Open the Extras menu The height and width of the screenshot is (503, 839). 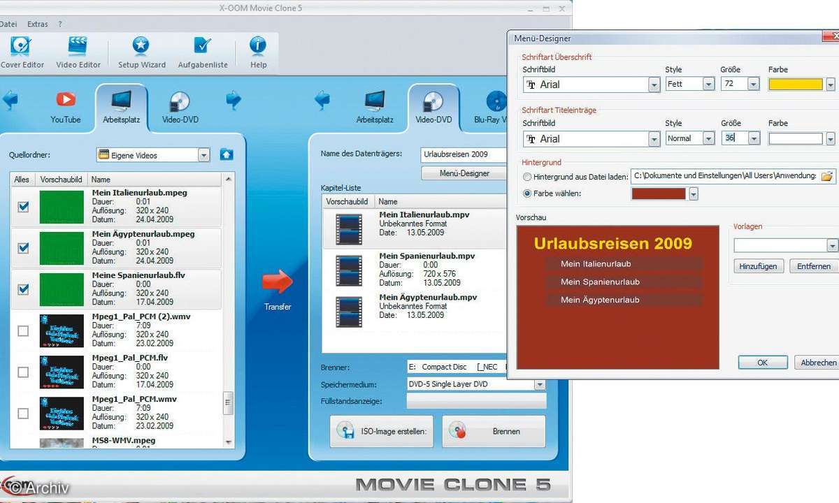pyautogui.click(x=38, y=24)
